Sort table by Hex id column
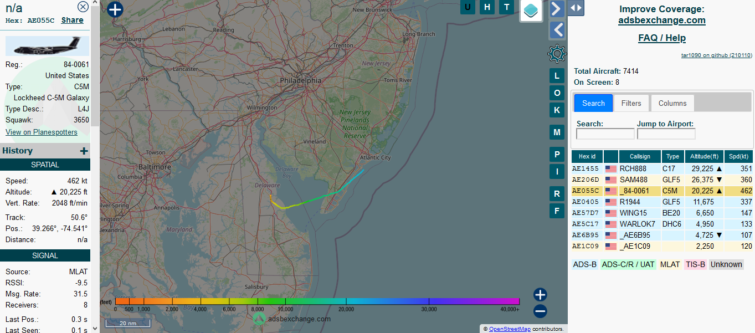The width and height of the screenshot is (755, 333). (x=587, y=157)
